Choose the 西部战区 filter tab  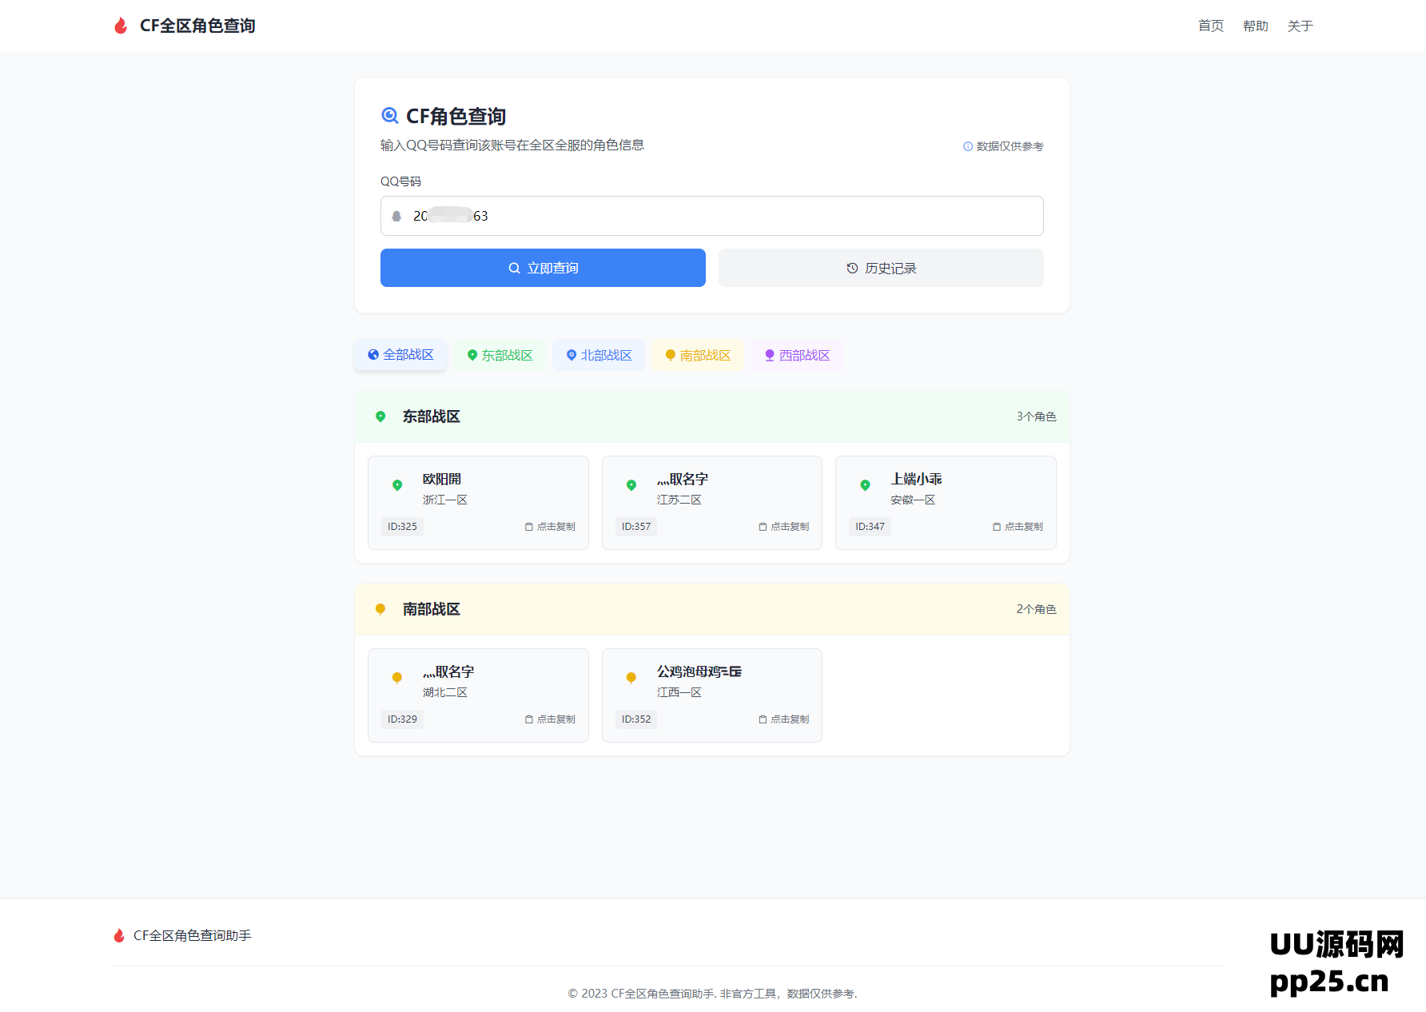pyautogui.click(x=797, y=355)
